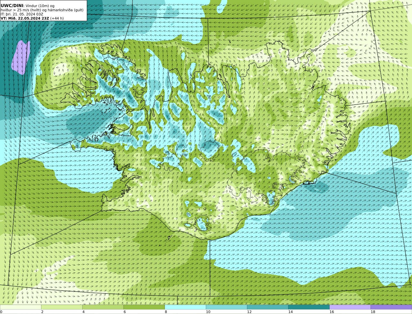
Task: Click the 2–4 m/s legend color swatch
Action: click(62, 307)
